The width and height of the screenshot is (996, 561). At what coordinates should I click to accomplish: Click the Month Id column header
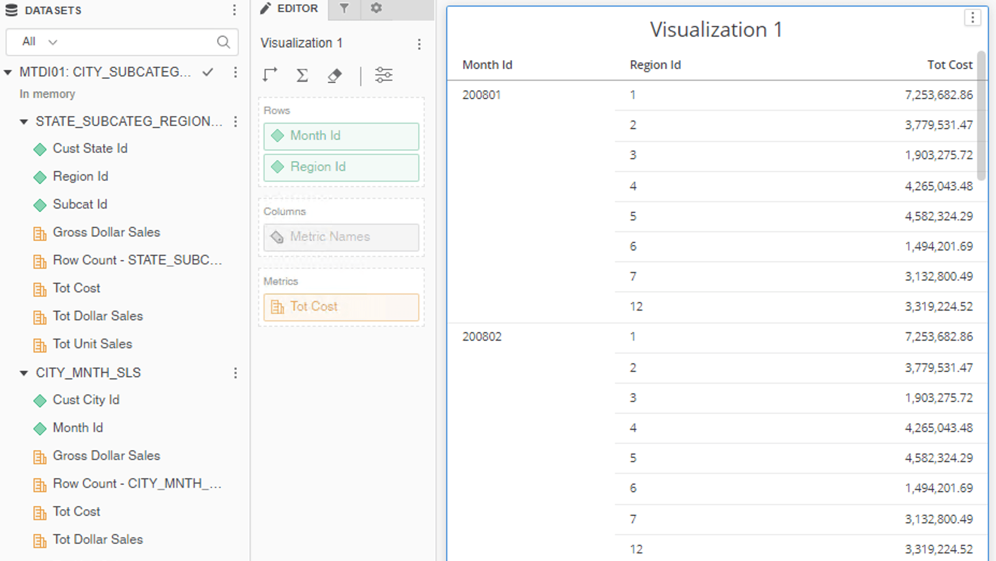487,64
